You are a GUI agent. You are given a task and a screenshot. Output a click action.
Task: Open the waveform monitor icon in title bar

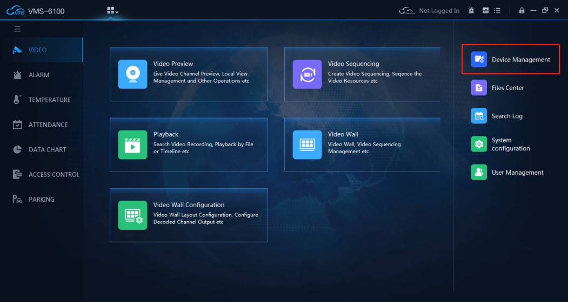485,11
